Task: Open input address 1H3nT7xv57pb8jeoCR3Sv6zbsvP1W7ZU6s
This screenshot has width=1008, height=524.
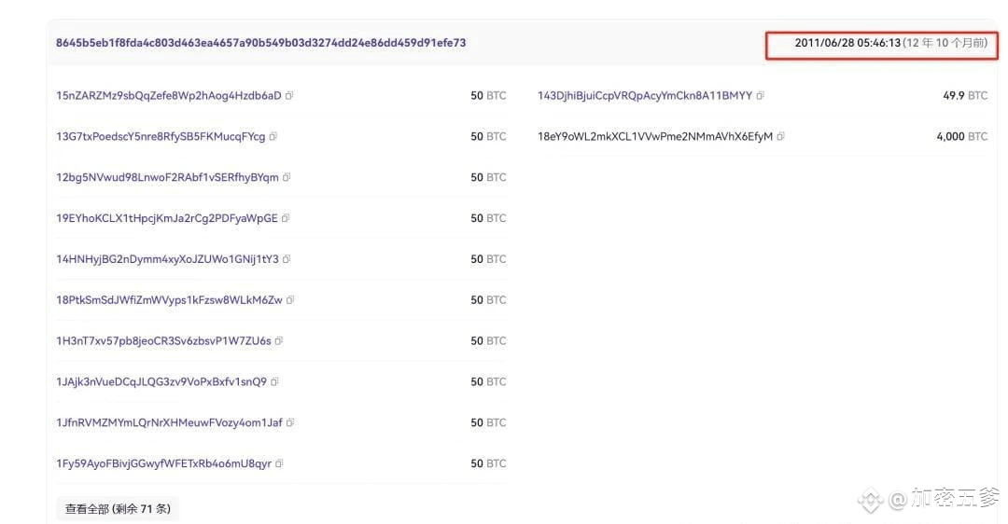Action: pyautogui.click(x=164, y=341)
